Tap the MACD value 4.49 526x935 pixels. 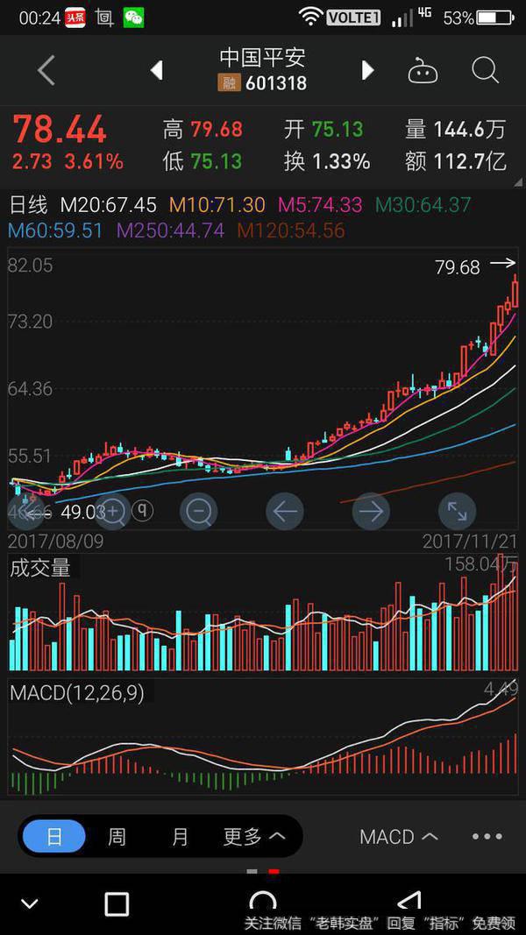click(x=501, y=690)
